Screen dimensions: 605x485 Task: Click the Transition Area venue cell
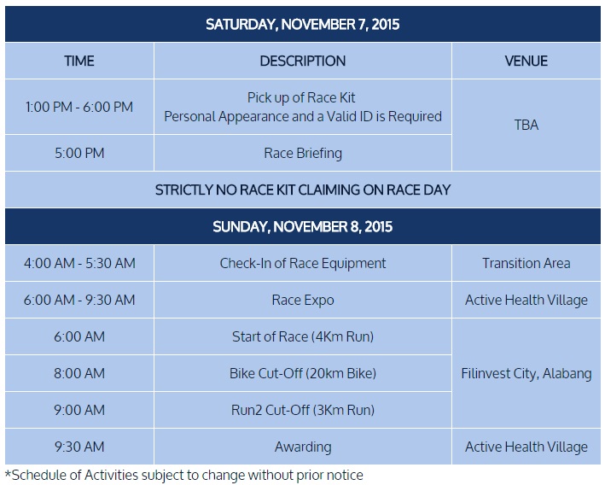click(x=526, y=264)
